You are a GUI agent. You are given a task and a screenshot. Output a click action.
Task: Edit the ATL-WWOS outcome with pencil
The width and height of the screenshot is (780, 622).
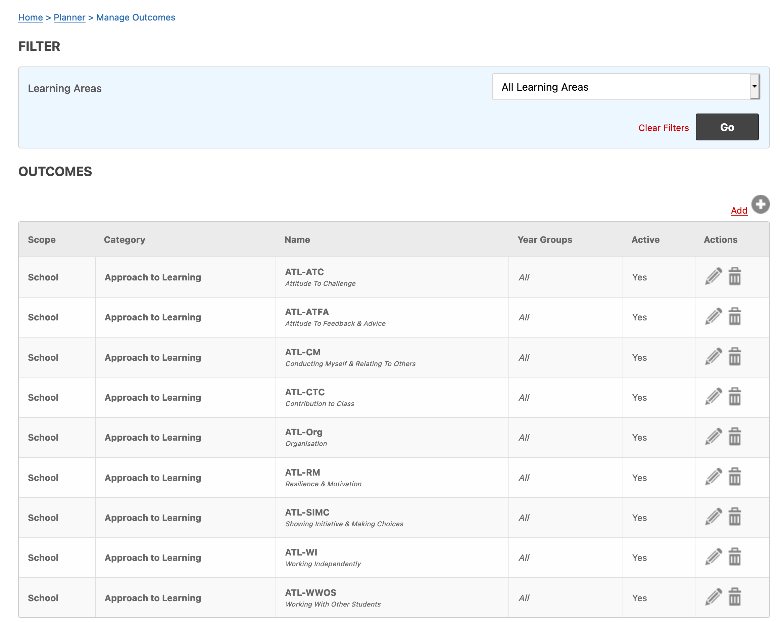coord(713,597)
